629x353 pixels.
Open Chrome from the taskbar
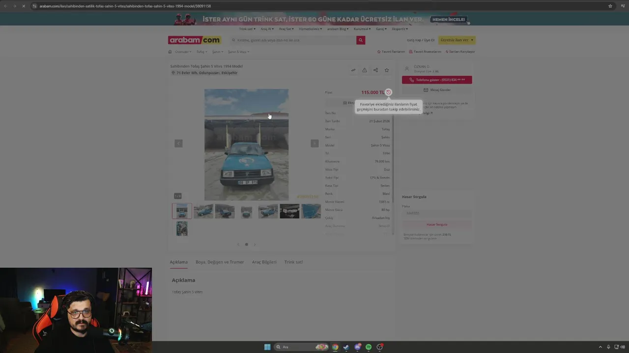(x=335, y=347)
